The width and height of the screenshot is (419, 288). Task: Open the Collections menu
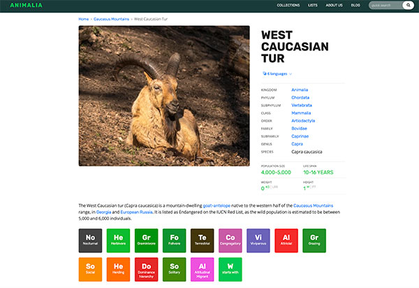point(288,6)
